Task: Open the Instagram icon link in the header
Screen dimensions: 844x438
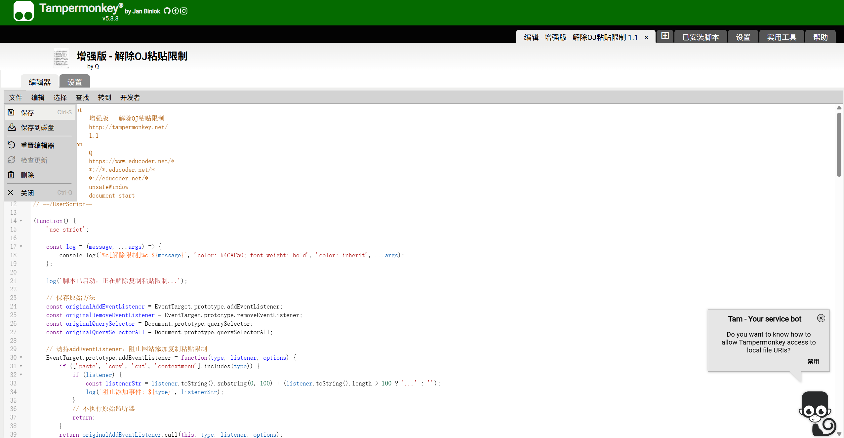Action: click(x=184, y=11)
